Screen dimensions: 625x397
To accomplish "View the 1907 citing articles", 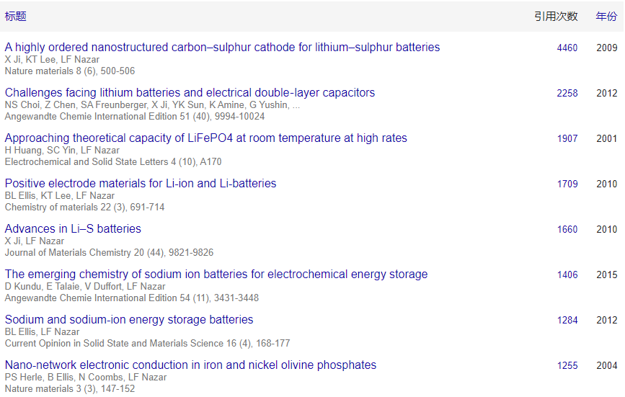I will 567,138.
